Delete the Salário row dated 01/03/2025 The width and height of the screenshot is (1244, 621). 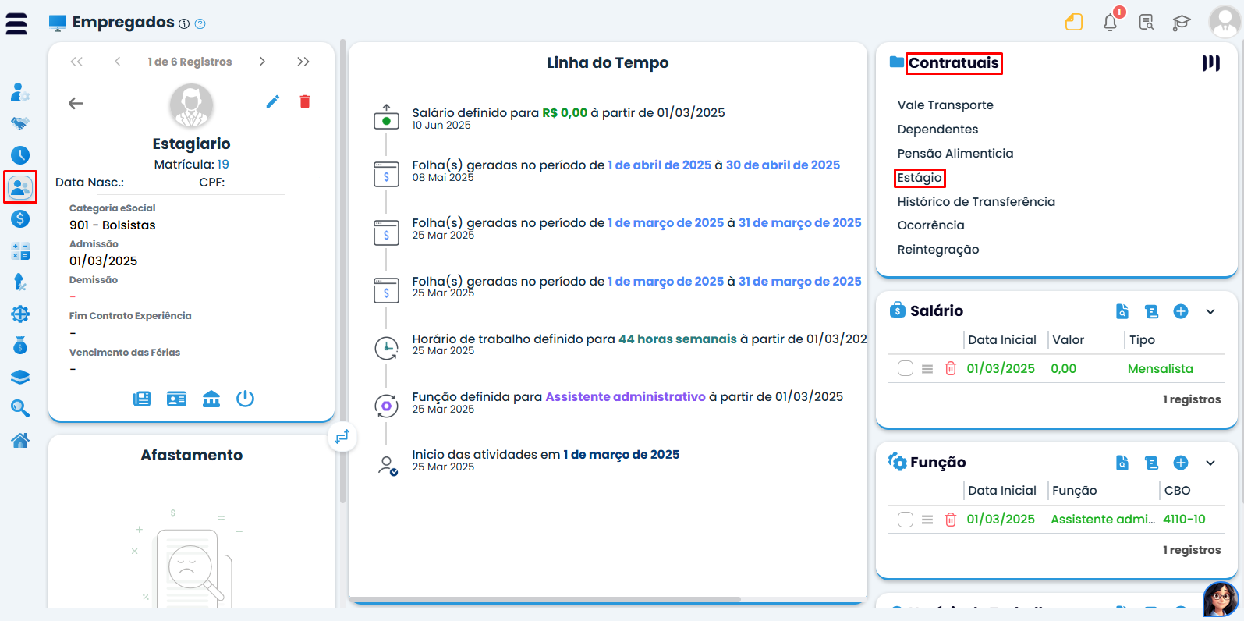click(951, 369)
